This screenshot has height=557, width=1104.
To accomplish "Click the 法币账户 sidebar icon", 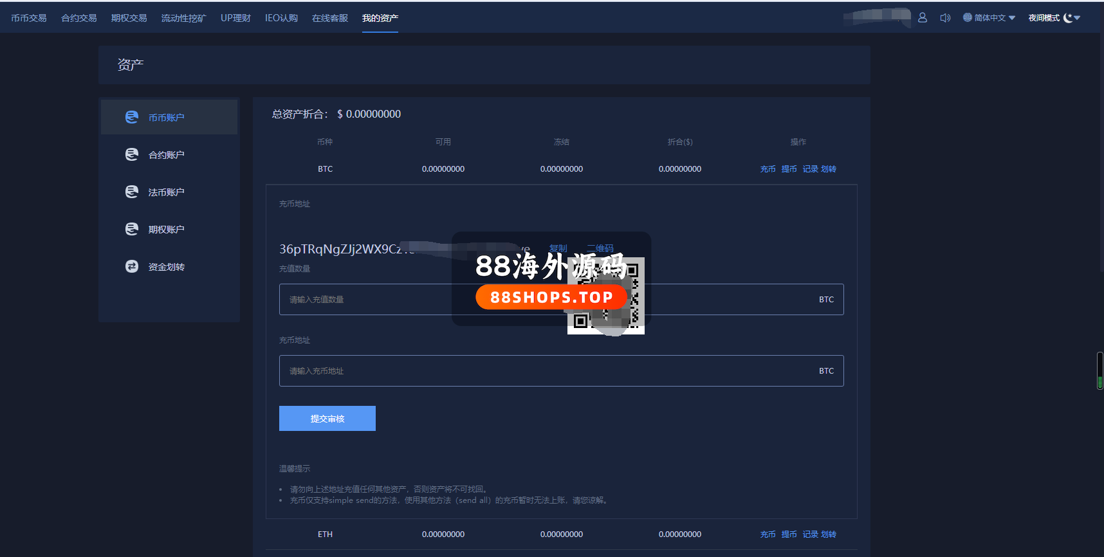I will click(x=132, y=192).
